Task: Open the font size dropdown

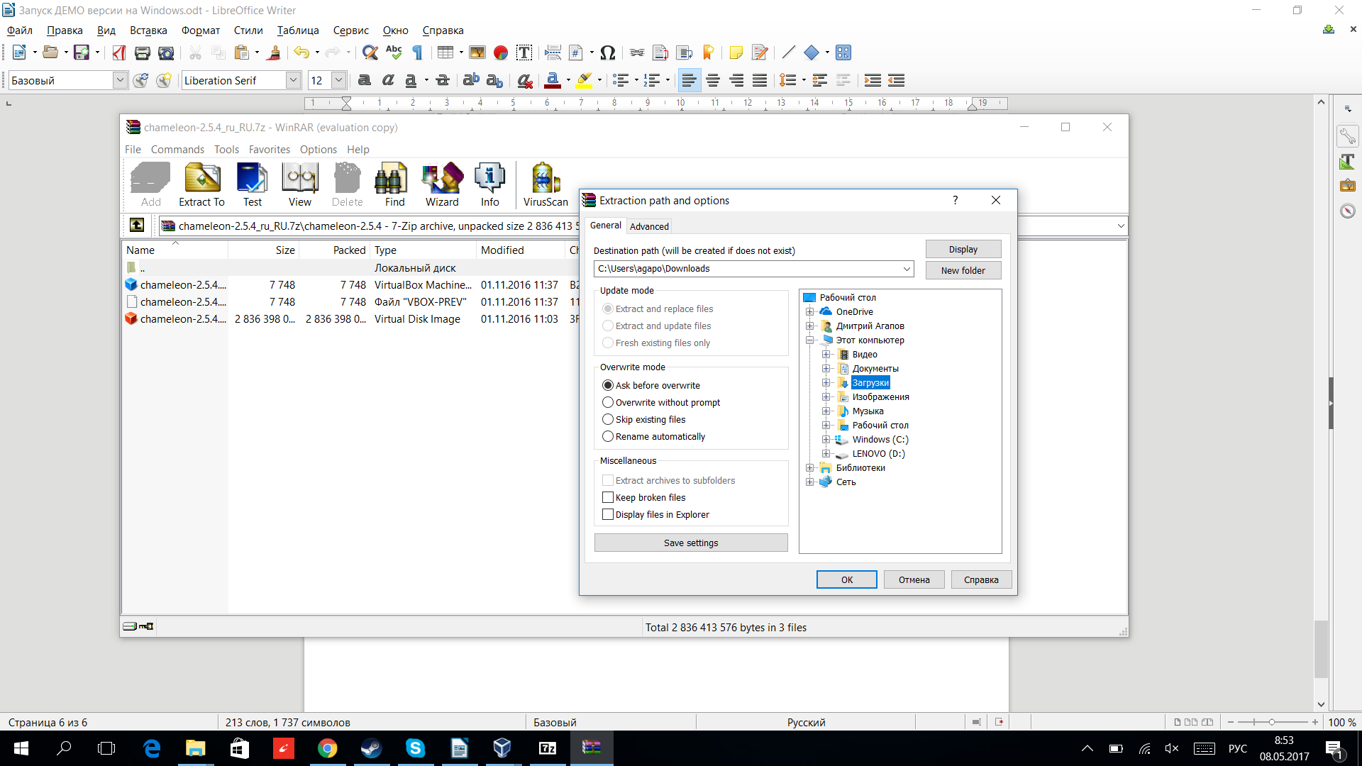Action: click(339, 80)
